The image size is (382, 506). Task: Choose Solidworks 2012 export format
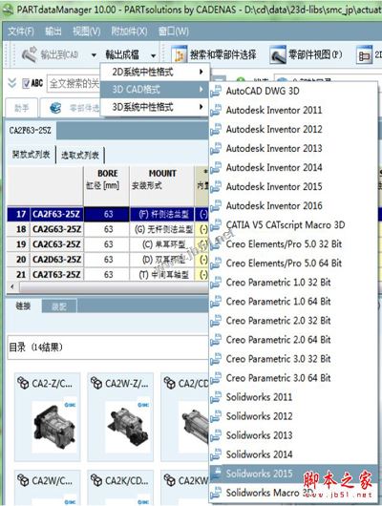(x=293, y=416)
